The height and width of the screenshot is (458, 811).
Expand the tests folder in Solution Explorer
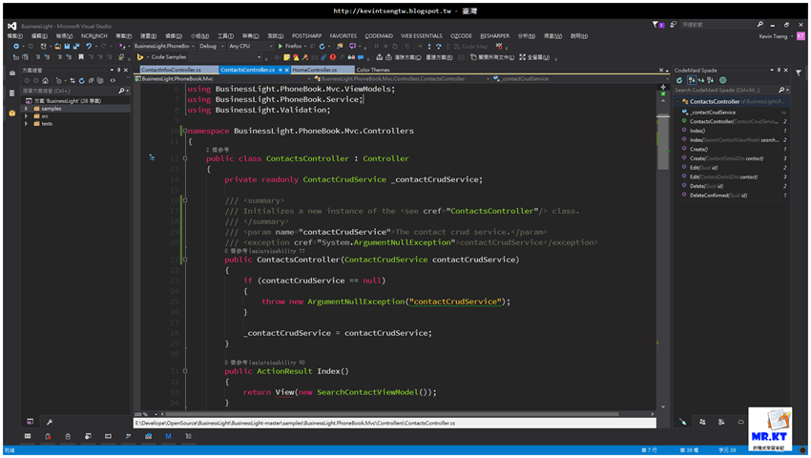[x=26, y=124]
